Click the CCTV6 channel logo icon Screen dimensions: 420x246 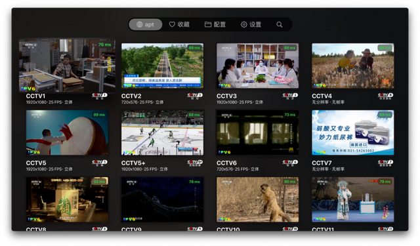tap(290, 163)
